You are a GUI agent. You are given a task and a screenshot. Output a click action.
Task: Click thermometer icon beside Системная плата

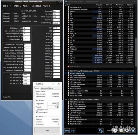click(68, 7)
